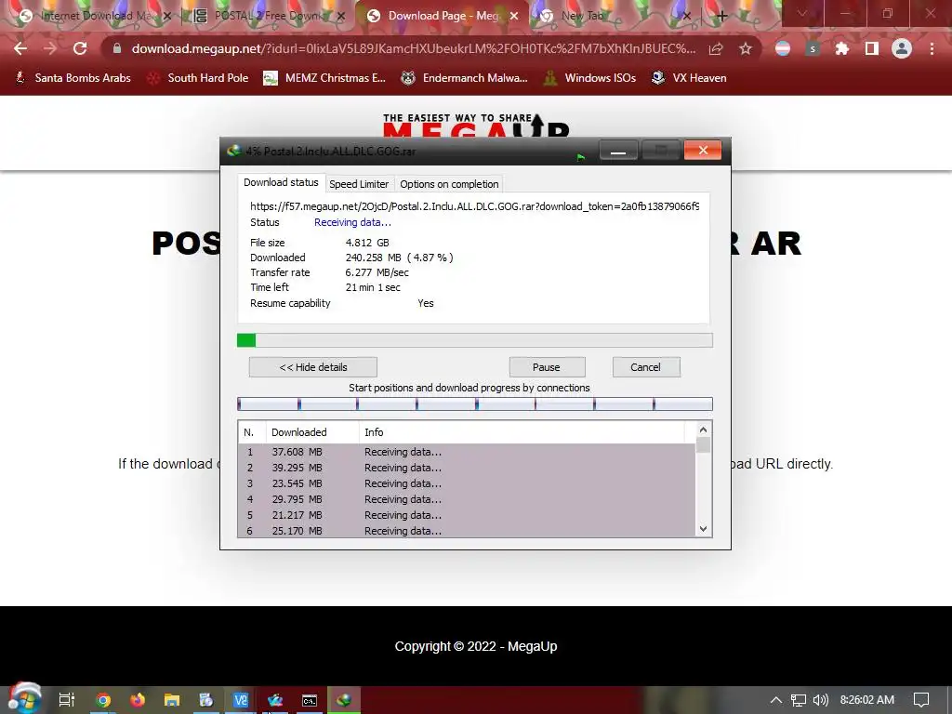Open Endermanch Malware bookmark

(465, 78)
